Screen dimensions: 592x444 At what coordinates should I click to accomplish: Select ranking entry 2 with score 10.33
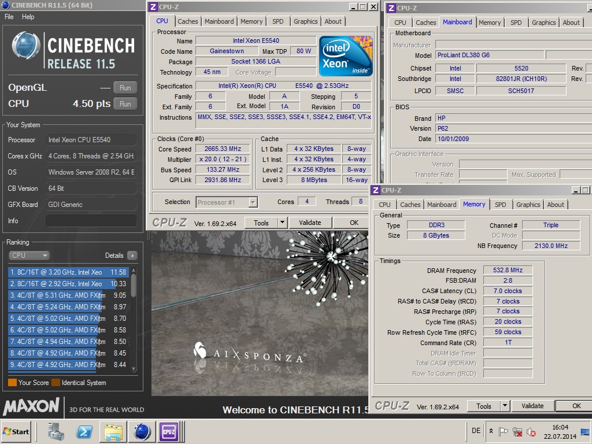pos(68,283)
